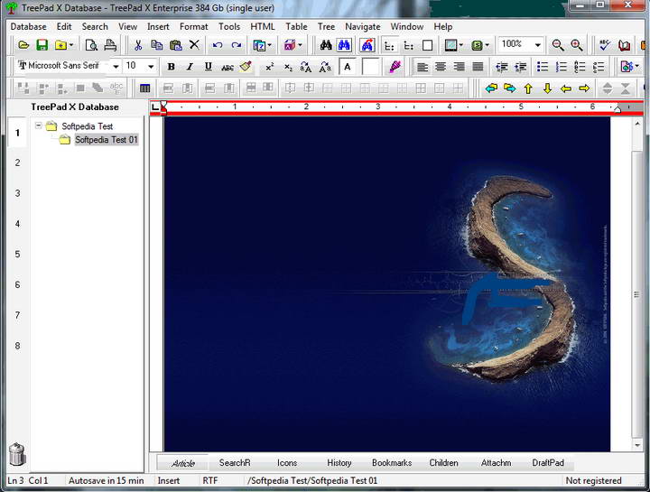
Task: Open print preview
Action: 91,45
